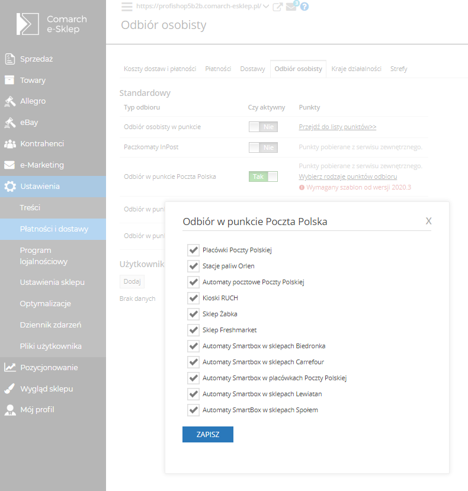Click the Ustawienia gear icon
The image size is (468, 491).
tap(9, 187)
